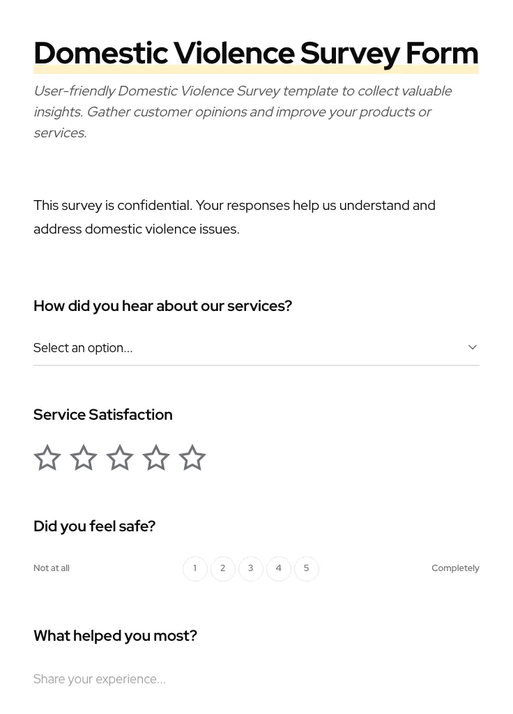The height and width of the screenshot is (714, 513).
Task: Click the 'How did you hear' question label
Action: (162, 306)
